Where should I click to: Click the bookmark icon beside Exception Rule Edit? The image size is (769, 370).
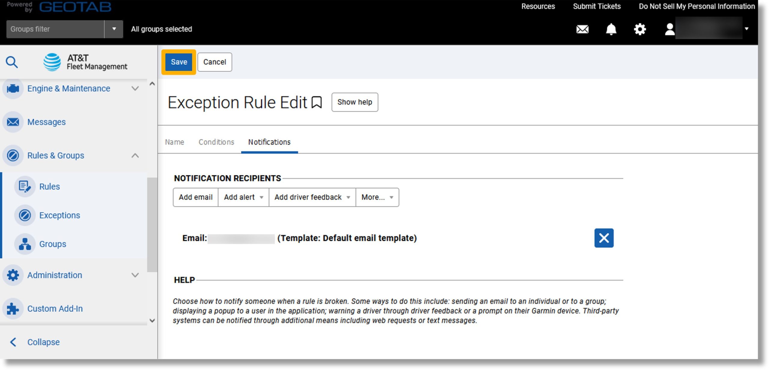point(317,102)
